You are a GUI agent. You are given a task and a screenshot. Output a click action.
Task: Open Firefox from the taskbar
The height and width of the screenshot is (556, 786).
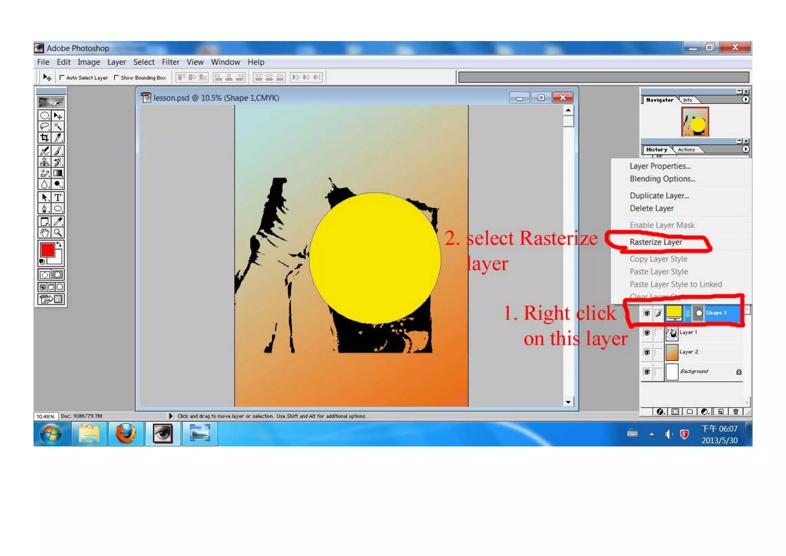pyautogui.click(x=126, y=434)
